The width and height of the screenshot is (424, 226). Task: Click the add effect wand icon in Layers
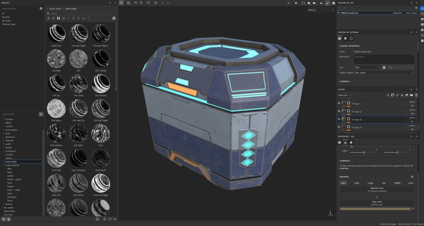click(387, 95)
